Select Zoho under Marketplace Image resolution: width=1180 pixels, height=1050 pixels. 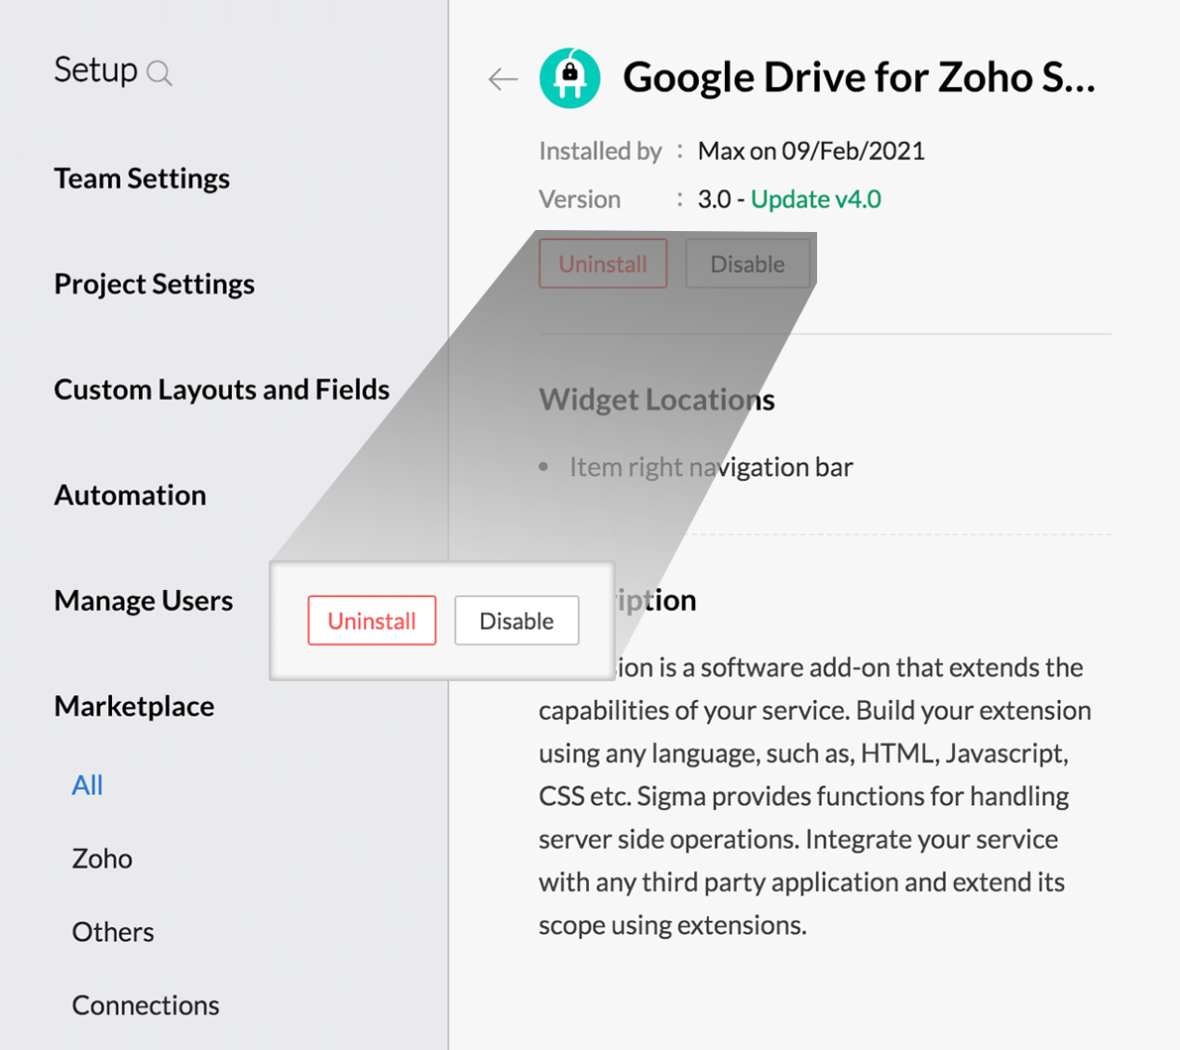(102, 859)
